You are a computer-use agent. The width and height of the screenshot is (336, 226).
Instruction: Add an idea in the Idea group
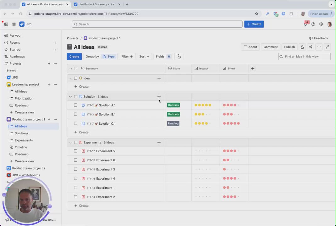click(x=159, y=78)
